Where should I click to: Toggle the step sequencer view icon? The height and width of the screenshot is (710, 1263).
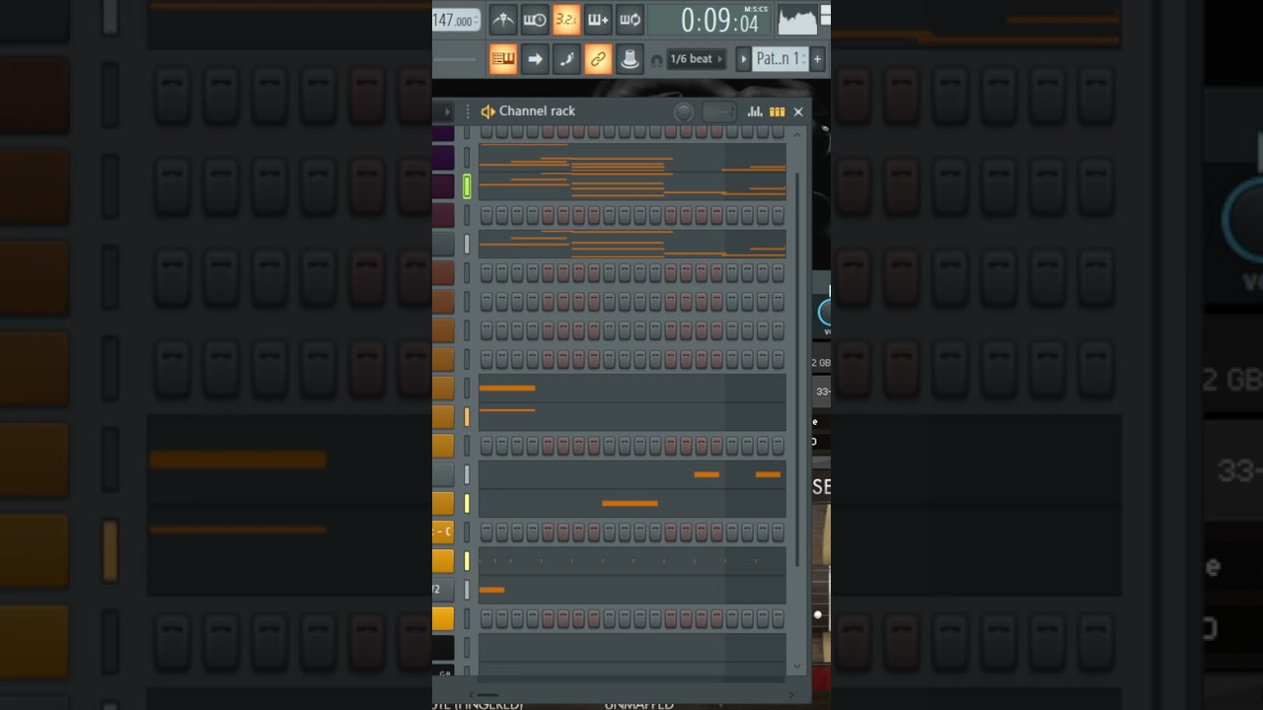pos(777,111)
